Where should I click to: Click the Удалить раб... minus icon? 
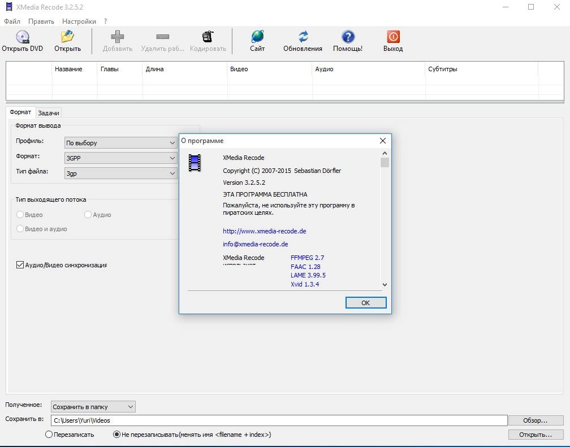click(162, 37)
